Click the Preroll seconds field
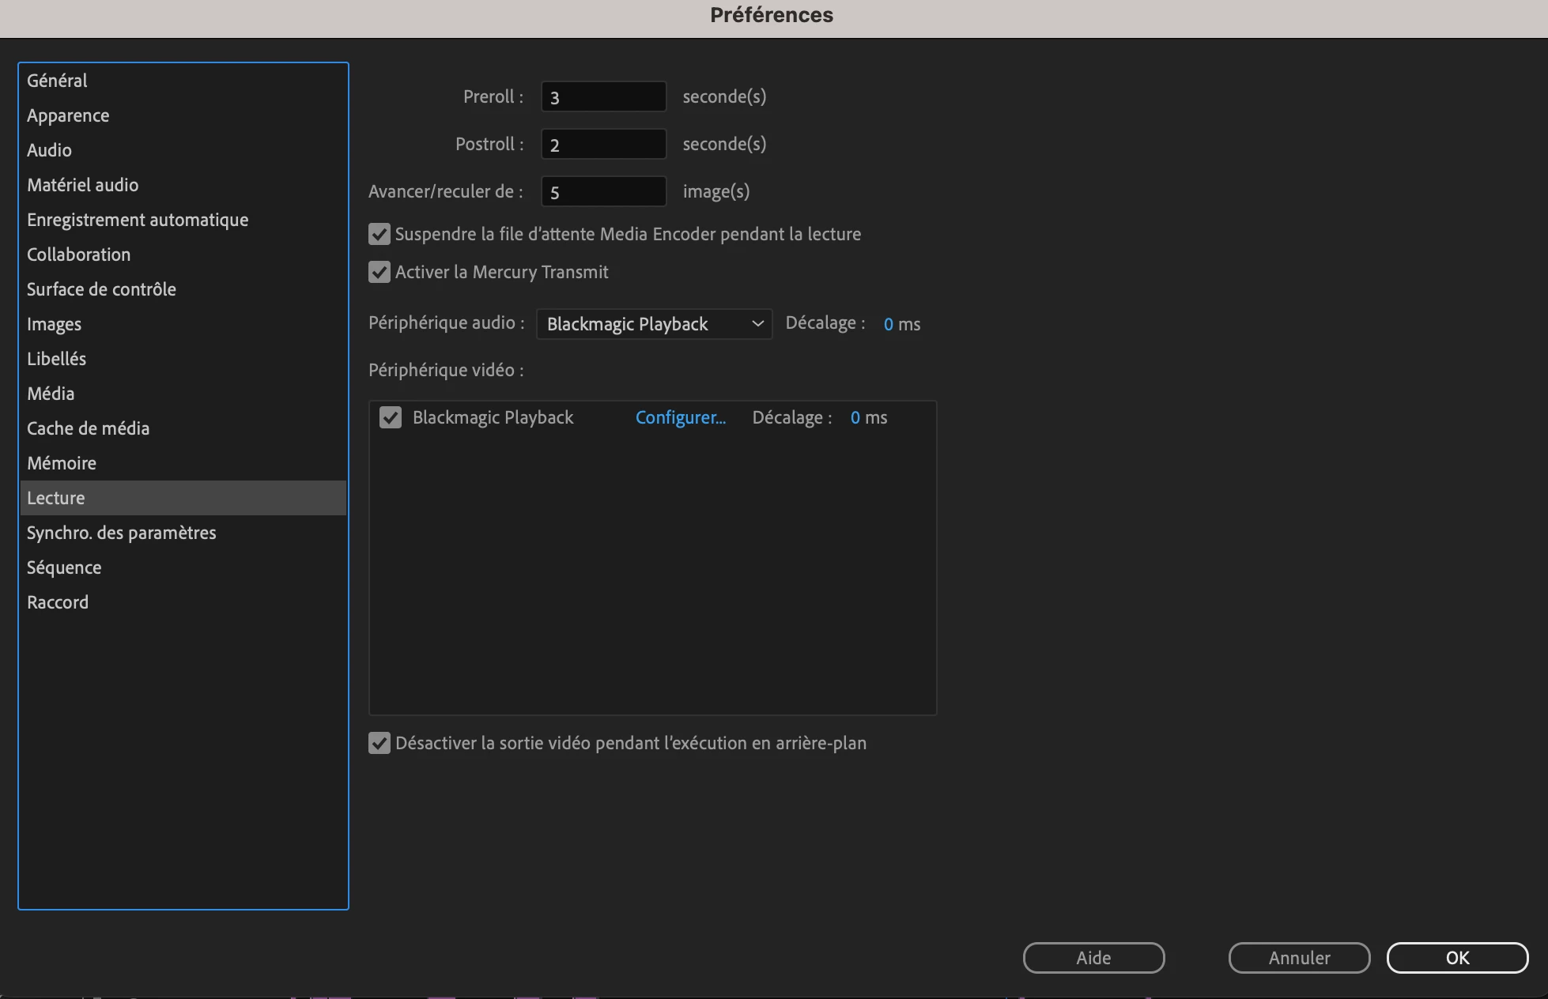The width and height of the screenshot is (1548, 999). click(x=603, y=97)
